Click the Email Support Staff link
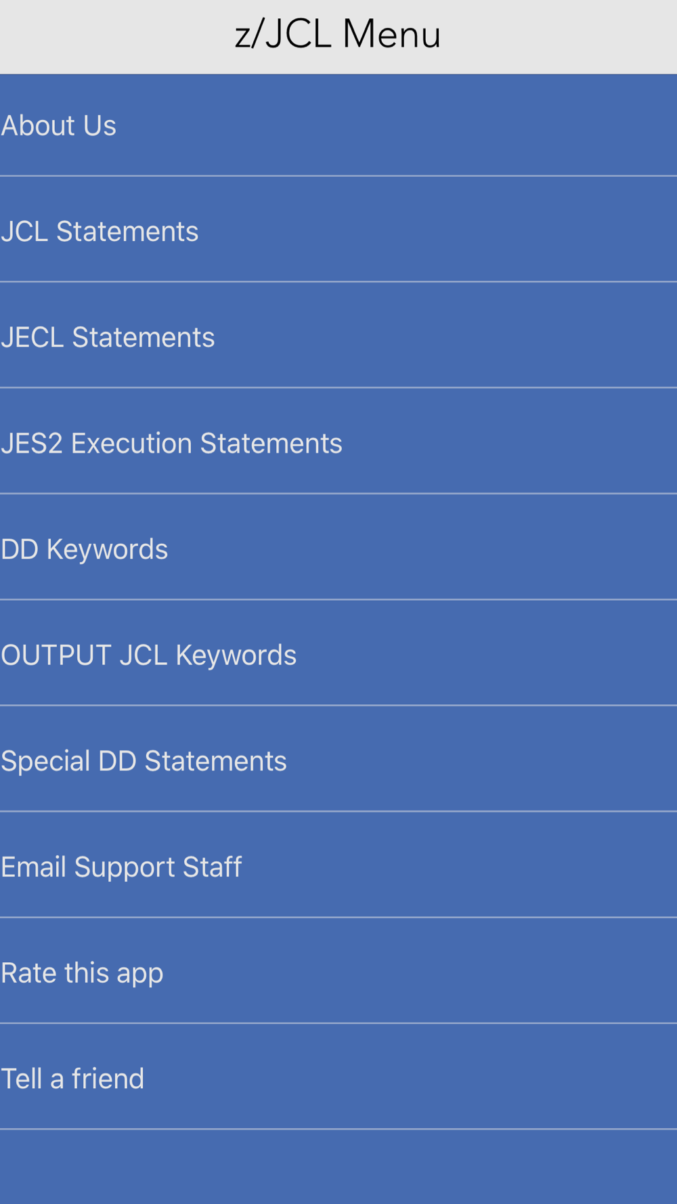The image size is (677, 1204). 338,867
